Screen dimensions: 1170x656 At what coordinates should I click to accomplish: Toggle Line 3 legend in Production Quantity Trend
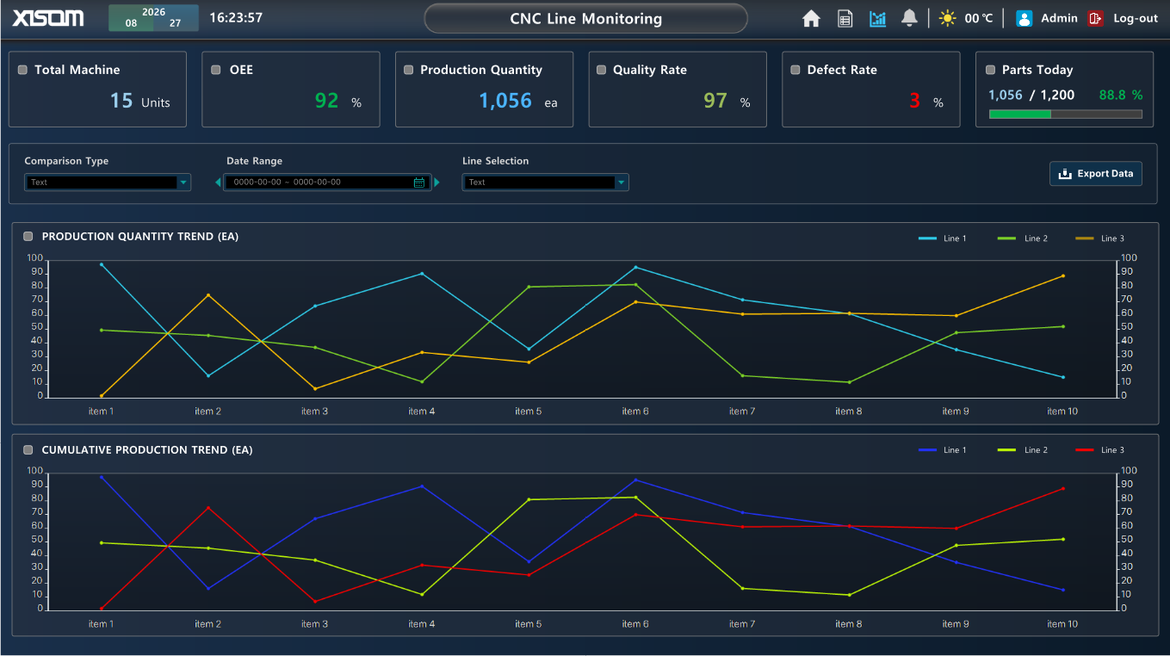tap(1100, 238)
